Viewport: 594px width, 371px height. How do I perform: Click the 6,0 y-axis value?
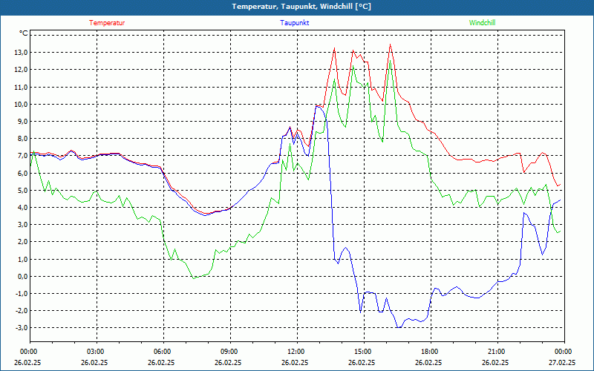(23, 173)
